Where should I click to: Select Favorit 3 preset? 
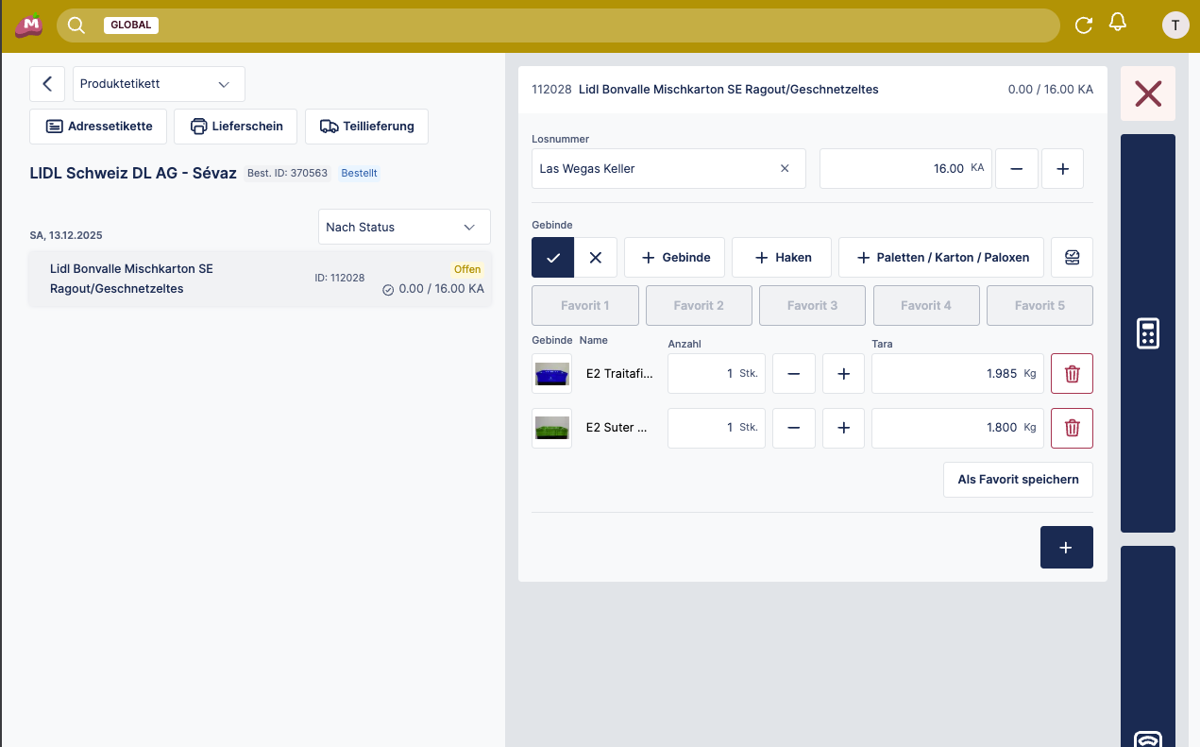(x=812, y=306)
